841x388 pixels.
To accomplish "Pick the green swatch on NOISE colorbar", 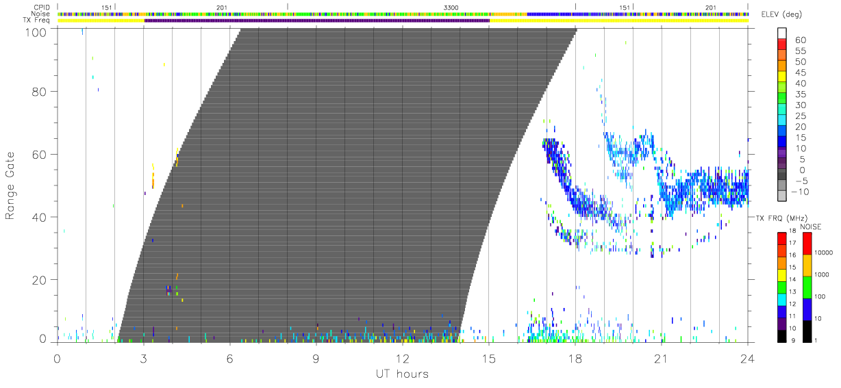I will tap(806, 287).
